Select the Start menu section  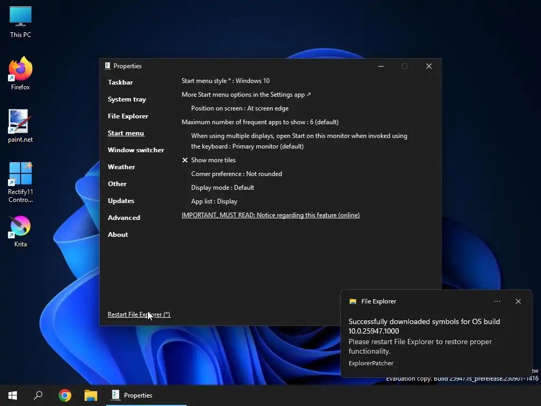click(126, 133)
